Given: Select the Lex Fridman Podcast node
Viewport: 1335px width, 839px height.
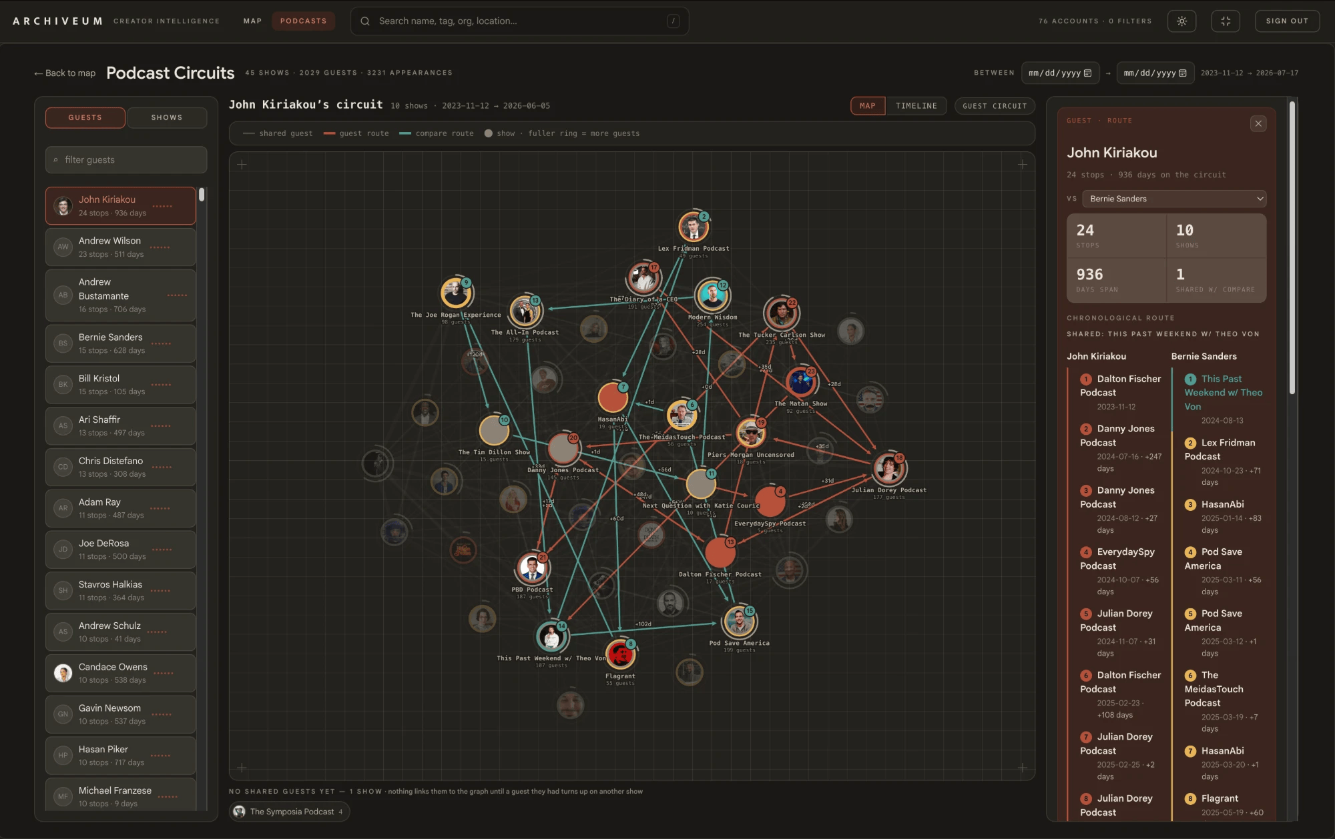Looking at the screenshot, I should (694, 227).
